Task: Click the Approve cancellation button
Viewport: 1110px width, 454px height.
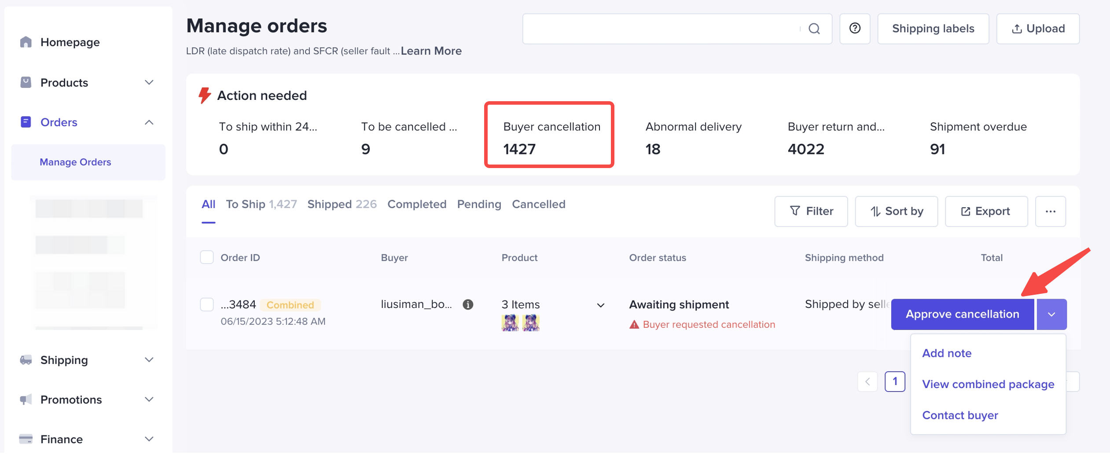Action: pyautogui.click(x=963, y=315)
